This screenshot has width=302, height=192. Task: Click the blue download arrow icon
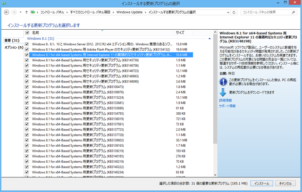click(223, 92)
